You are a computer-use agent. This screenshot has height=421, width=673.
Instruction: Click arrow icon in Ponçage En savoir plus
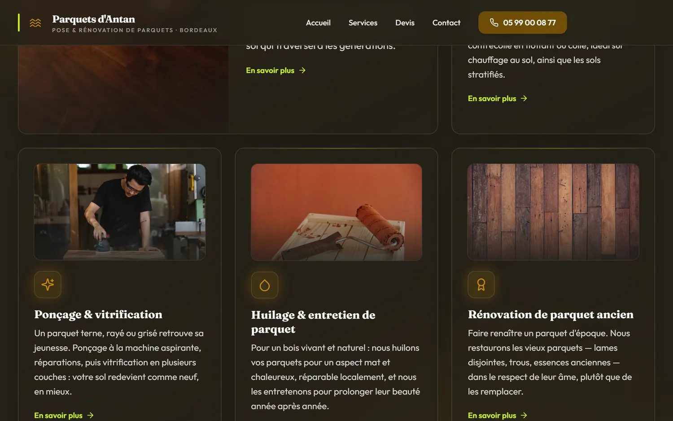point(90,415)
